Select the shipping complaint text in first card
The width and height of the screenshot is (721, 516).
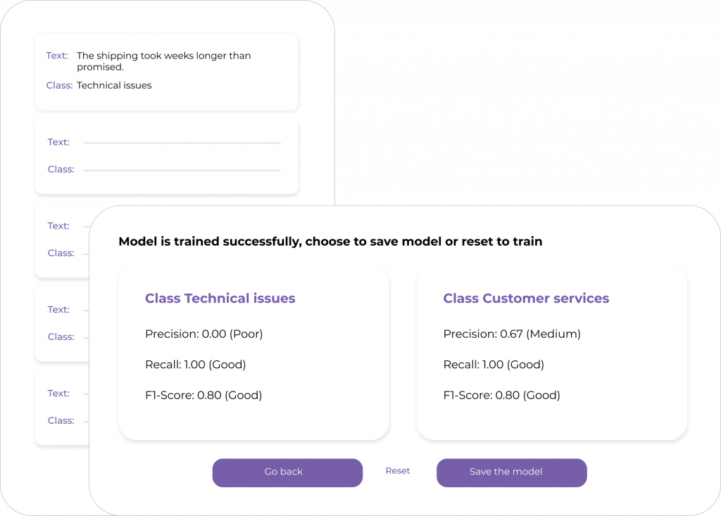(163, 61)
